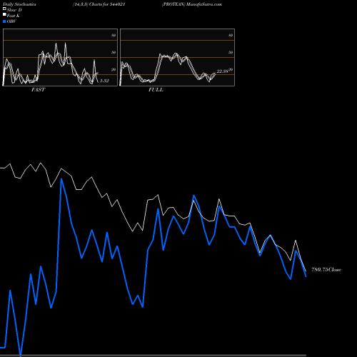The image size is (357, 357).
Task: Click the FULL stochastic chart panel
Action: pos(177,57)
